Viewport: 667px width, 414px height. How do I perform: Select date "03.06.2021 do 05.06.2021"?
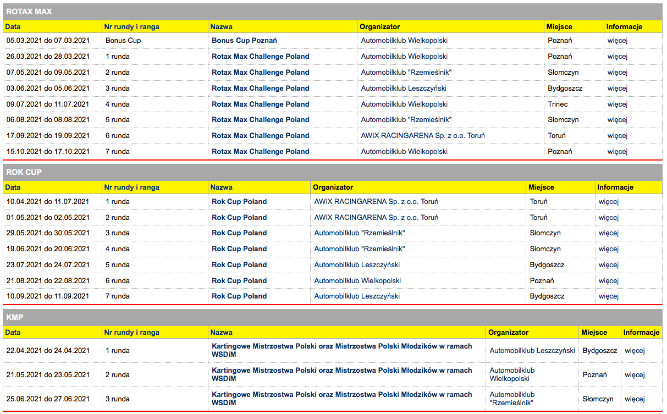point(48,89)
